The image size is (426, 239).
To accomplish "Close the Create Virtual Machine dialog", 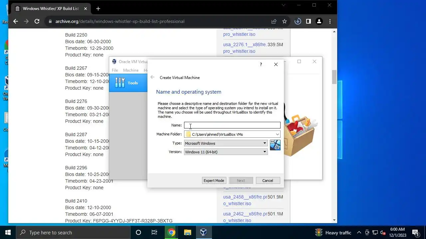I will tap(276, 64).
